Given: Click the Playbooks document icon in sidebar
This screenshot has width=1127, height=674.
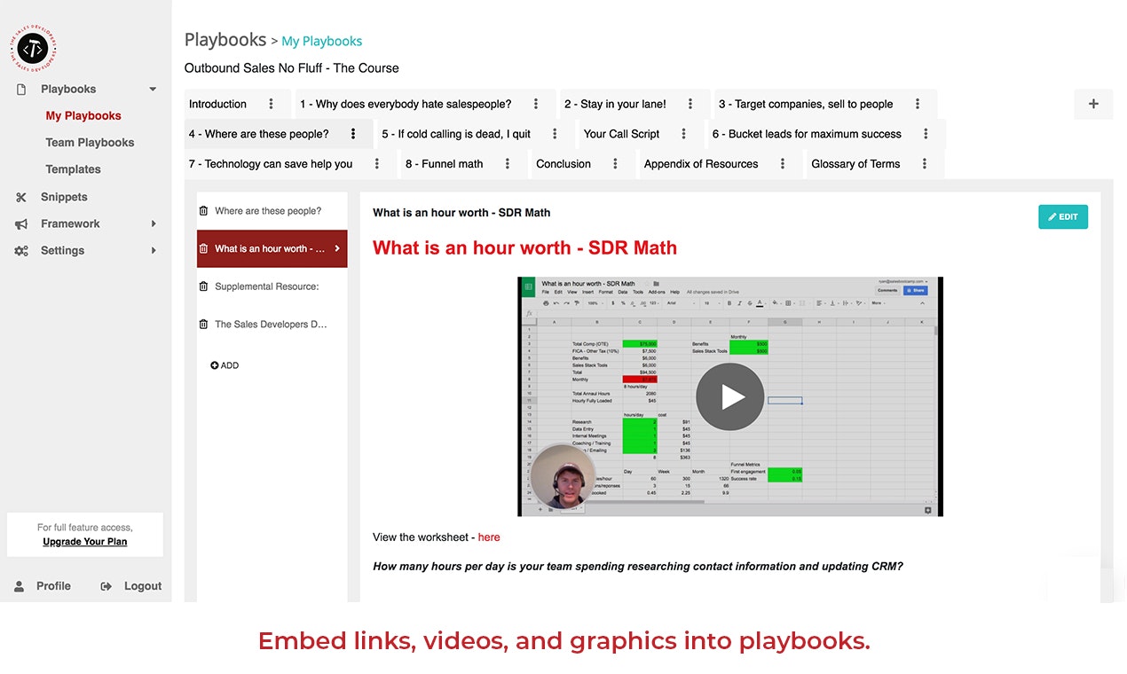Looking at the screenshot, I should click(21, 89).
